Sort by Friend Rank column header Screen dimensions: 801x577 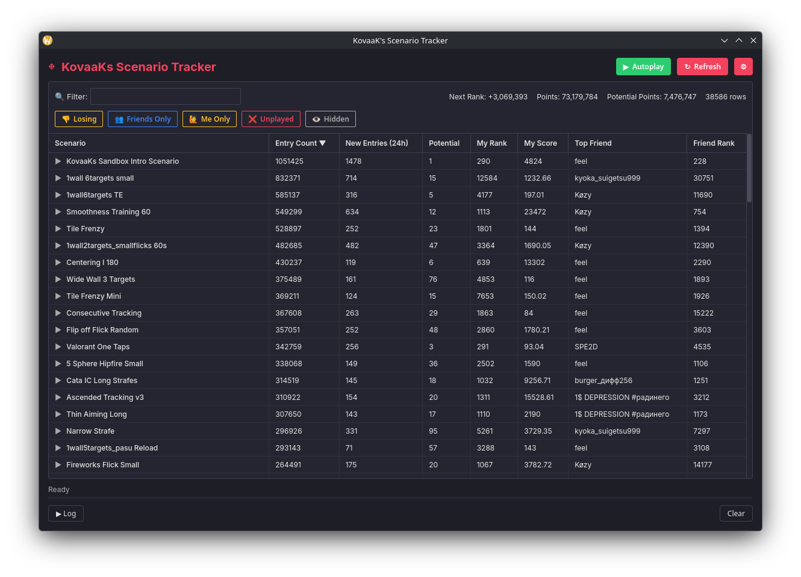(716, 143)
